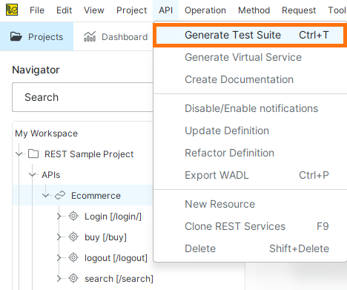Close the open API menu
This screenshot has height=290, width=347.
click(165, 10)
